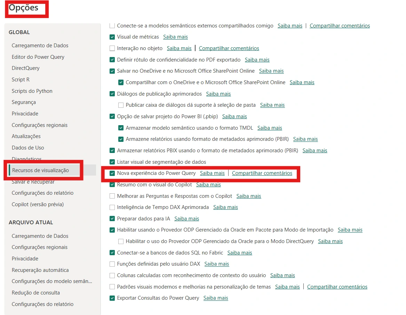Check Publicar caixa de diálogos seleção de pasta
406x315 pixels.
coord(121,105)
